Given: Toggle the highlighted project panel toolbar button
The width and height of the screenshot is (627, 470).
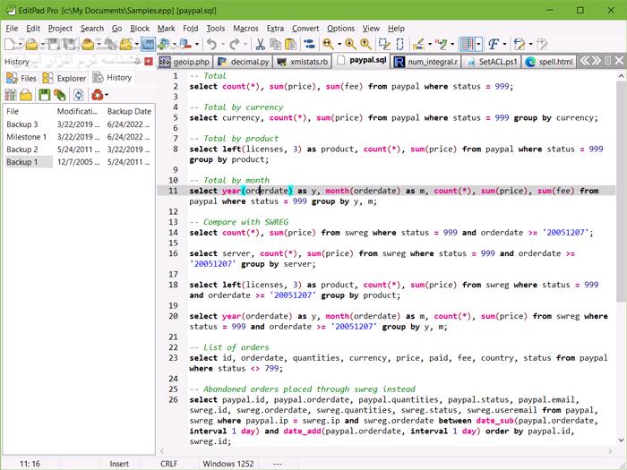Looking at the screenshot, I should (x=148, y=44).
